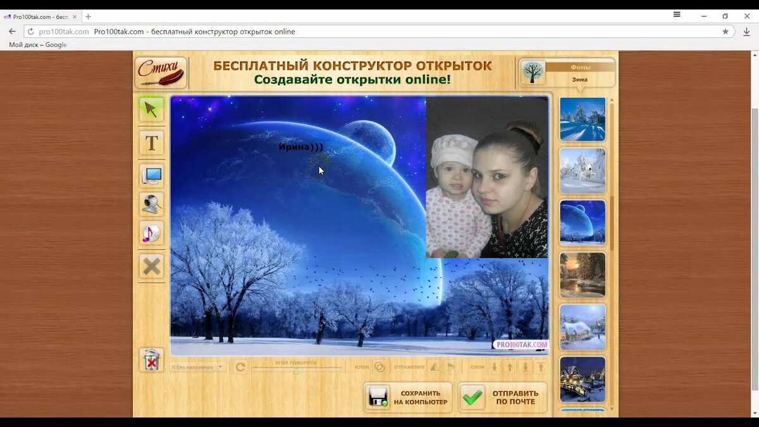759x427 pixels.
Task: Bring layer to the very top
Action: pos(541,367)
